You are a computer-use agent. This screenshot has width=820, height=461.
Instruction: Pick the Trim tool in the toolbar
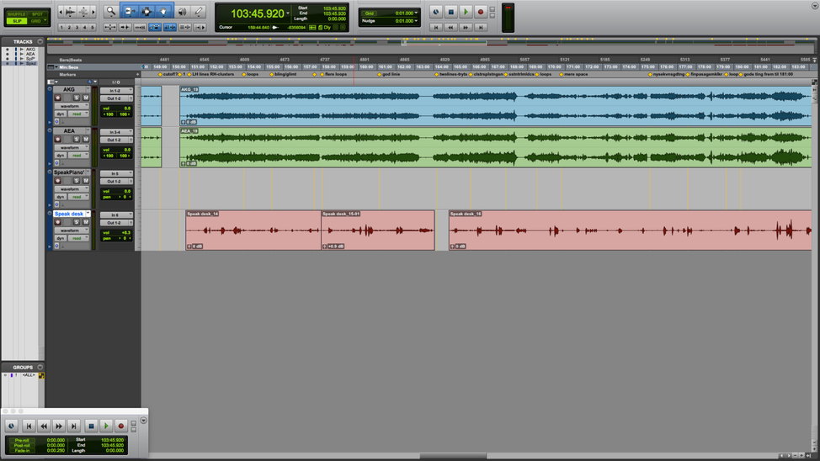coord(129,12)
